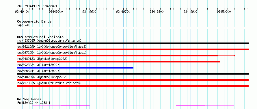Image resolution: width=257 pixels, height=109 pixels.
Task: Click the esv3621099 (1000GenomesConsortiumPhase3) label
Action: (x=52, y=47)
